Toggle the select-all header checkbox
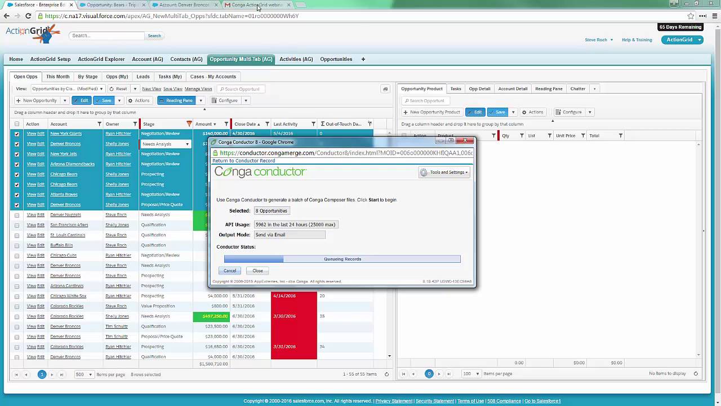 click(17, 124)
